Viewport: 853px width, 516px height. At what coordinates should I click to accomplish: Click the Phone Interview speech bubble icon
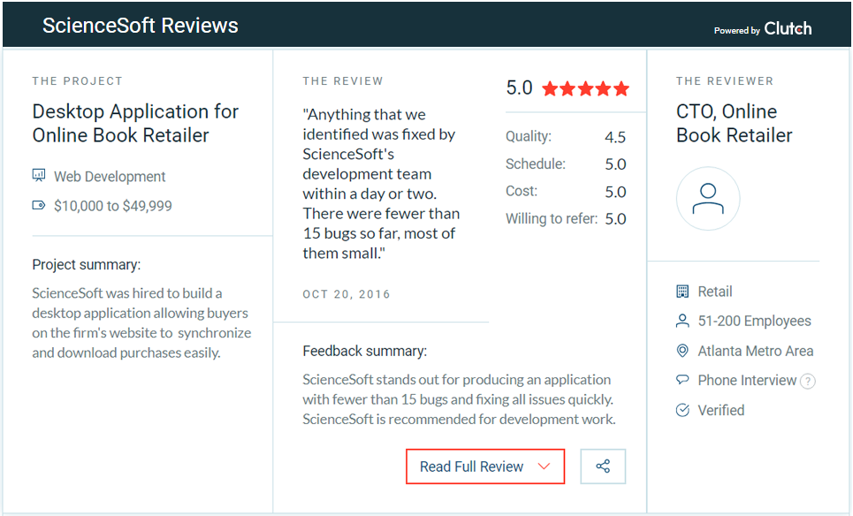point(682,380)
